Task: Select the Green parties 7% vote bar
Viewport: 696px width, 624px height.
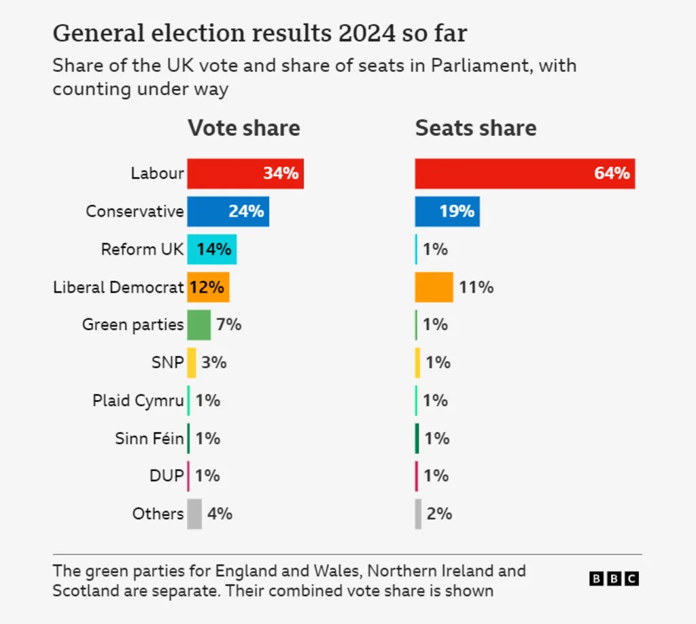Action: (198, 325)
